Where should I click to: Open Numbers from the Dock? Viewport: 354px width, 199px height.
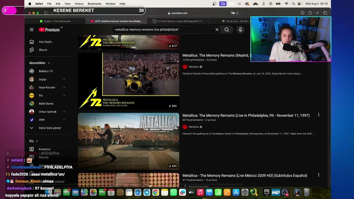pyautogui.click(x=218, y=192)
